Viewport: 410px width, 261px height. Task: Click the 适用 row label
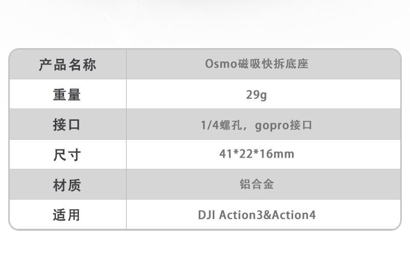pos(67,214)
